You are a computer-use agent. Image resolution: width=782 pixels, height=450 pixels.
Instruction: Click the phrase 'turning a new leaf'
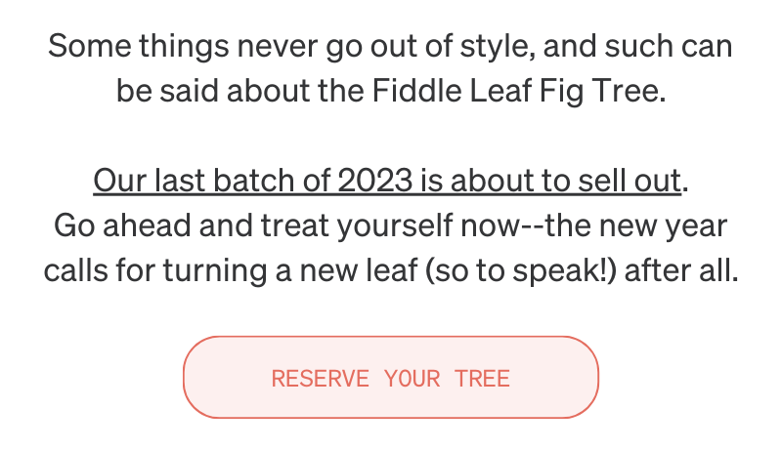click(x=289, y=271)
